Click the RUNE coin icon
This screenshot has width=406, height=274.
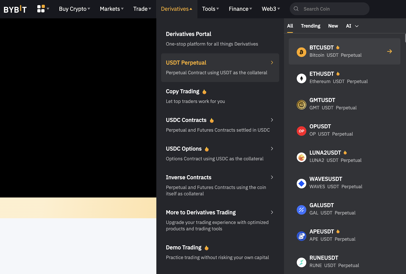point(301,262)
